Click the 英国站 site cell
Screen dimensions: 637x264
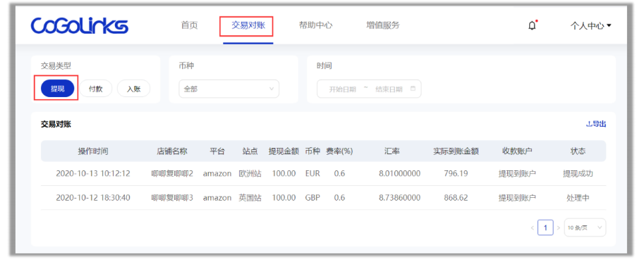click(250, 198)
